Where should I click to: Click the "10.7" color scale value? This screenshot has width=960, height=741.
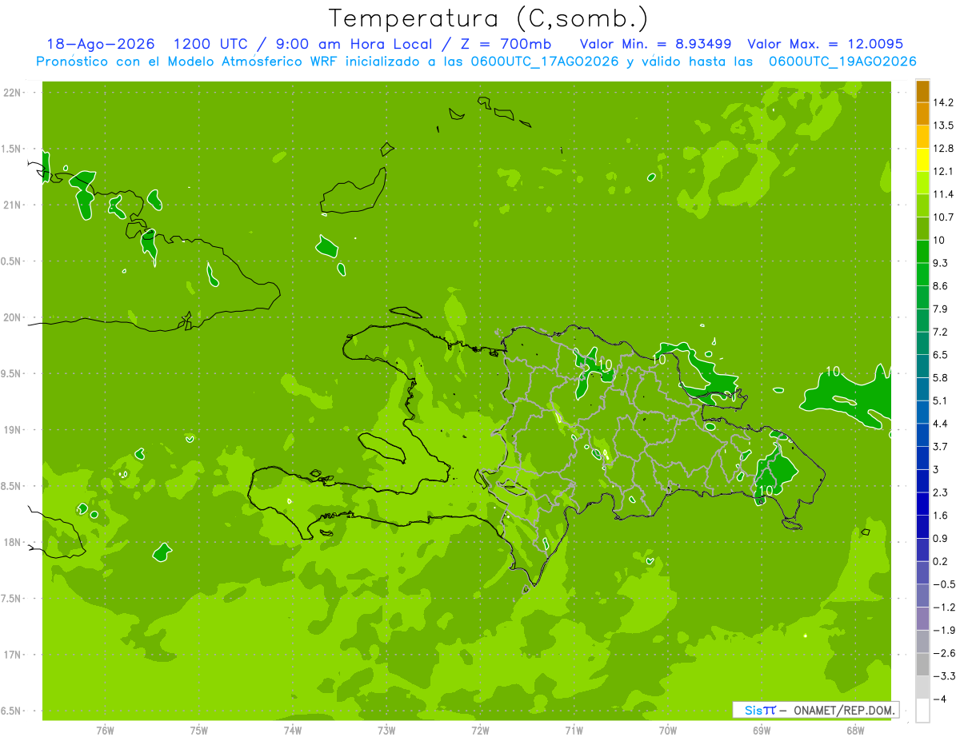pos(944,217)
